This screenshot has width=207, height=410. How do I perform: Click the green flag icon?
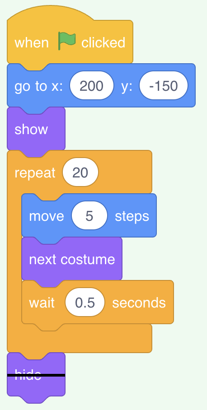pos(67,41)
